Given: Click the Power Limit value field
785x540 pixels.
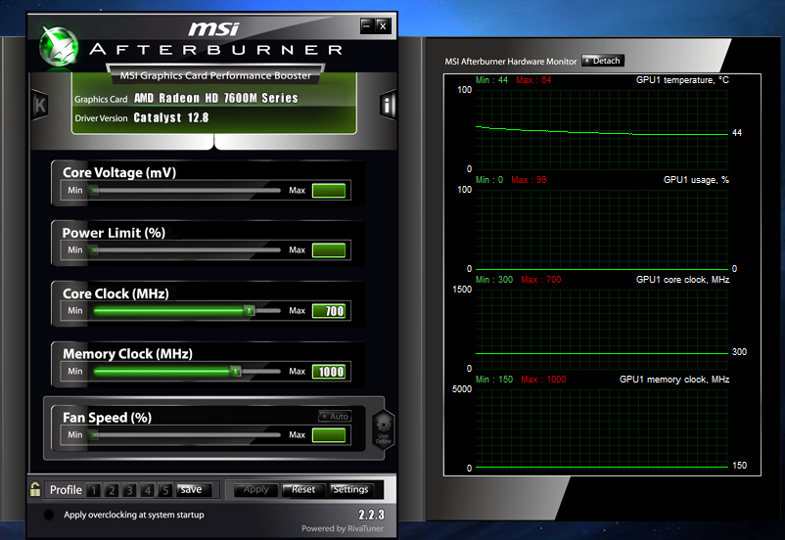Looking at the screenshot, I should [329, 250].
